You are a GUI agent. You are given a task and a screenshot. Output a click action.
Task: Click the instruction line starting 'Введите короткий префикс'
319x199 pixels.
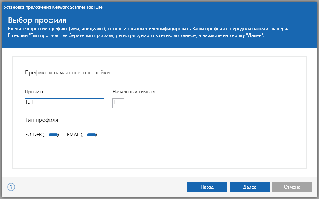(148, 29)
